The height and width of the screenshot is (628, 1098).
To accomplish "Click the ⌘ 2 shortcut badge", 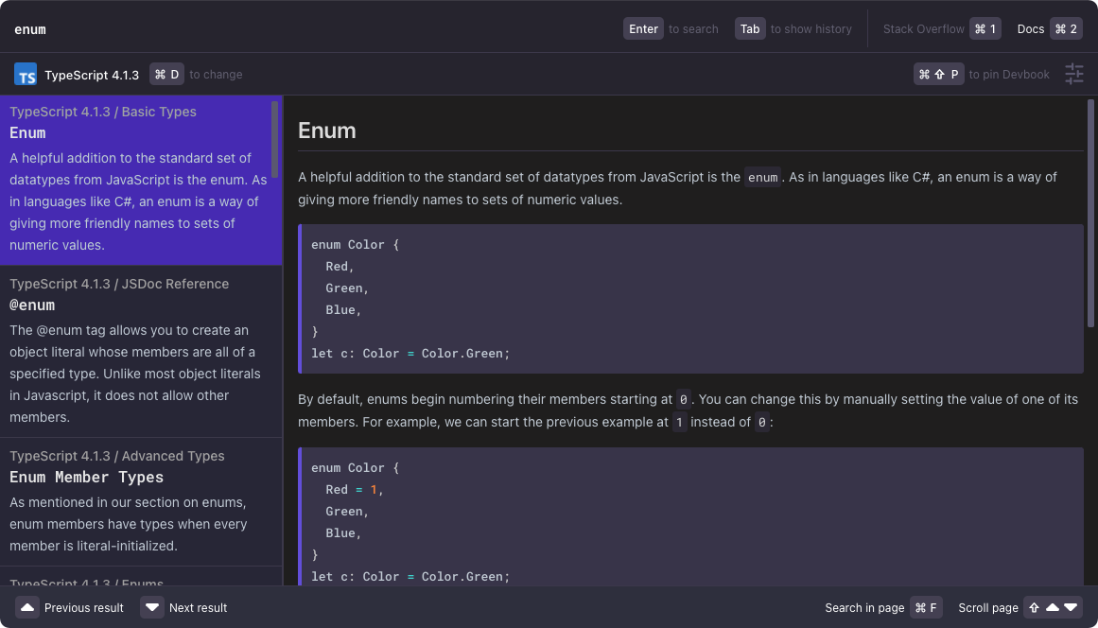I will point(1066,28).
